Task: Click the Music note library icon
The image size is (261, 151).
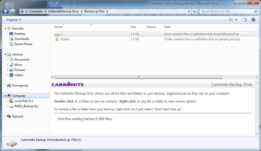Action: [11, 65]
